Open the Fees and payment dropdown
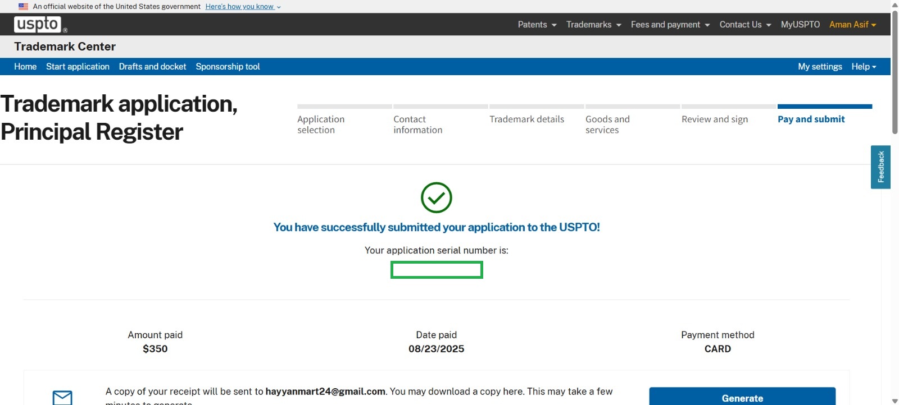Screen dimensions: 899x405 (670, 25)
